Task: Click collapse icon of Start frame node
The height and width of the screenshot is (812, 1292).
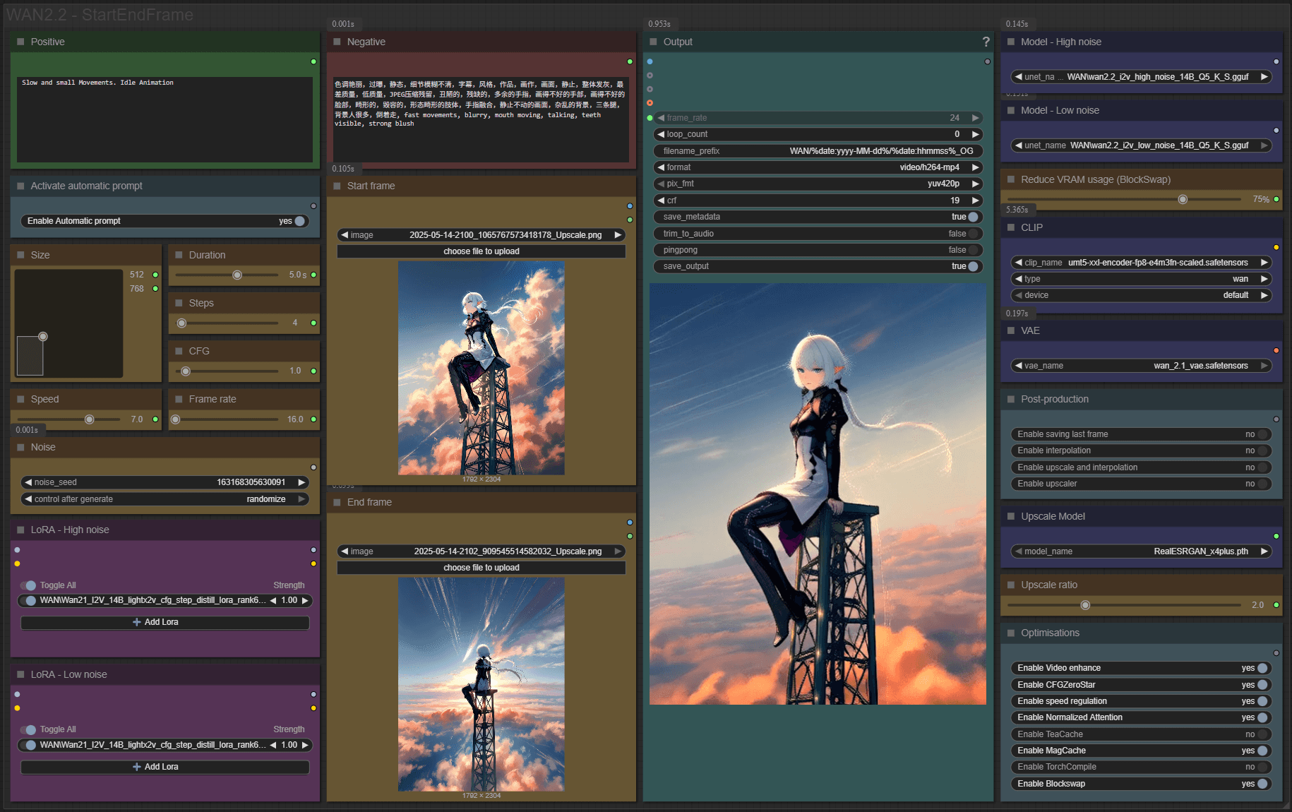Action: click(337, 186)
